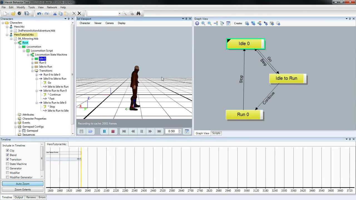Uncheck the Clip checkbox

(8, 151)
